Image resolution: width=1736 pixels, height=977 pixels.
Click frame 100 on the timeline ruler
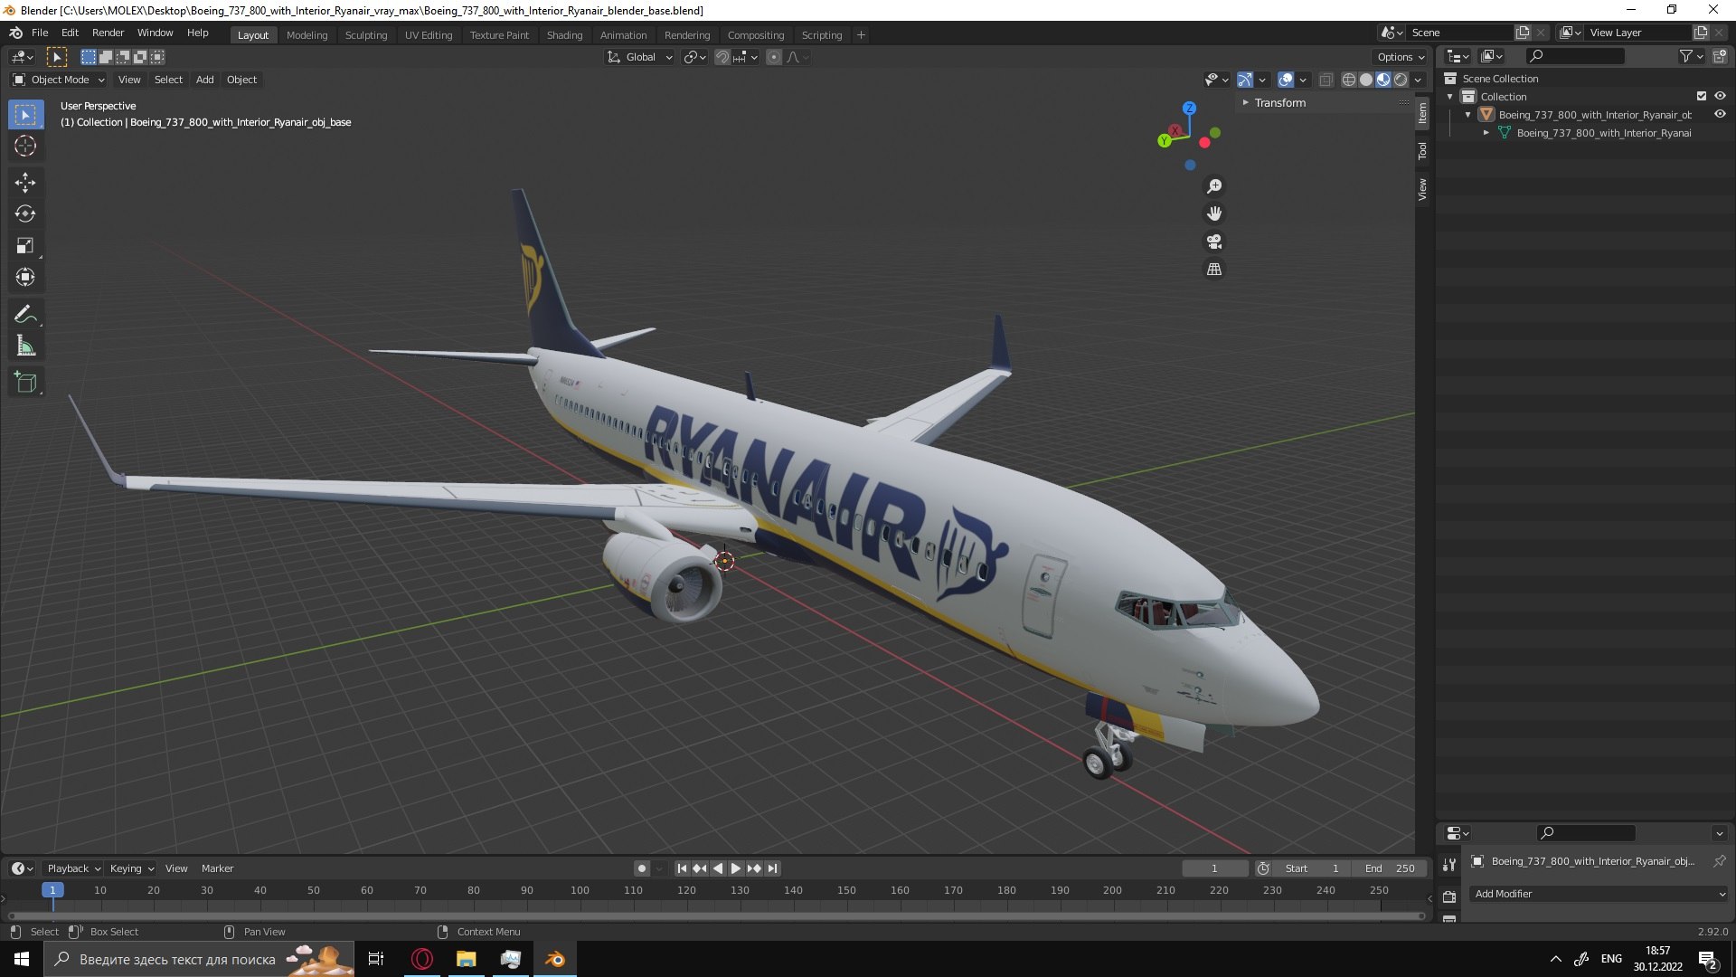pos(580,890)
